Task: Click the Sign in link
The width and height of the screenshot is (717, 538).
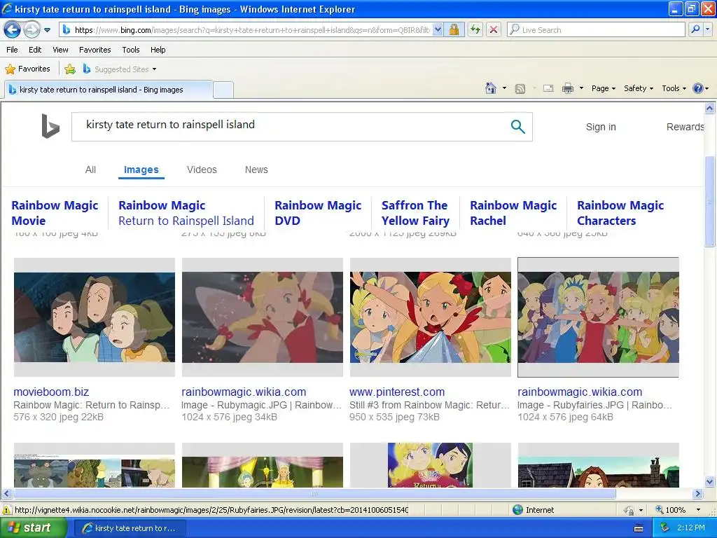Action: tap(601, 127)
